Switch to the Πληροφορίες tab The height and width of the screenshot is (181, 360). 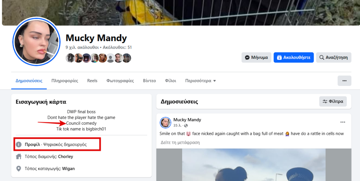65,81
